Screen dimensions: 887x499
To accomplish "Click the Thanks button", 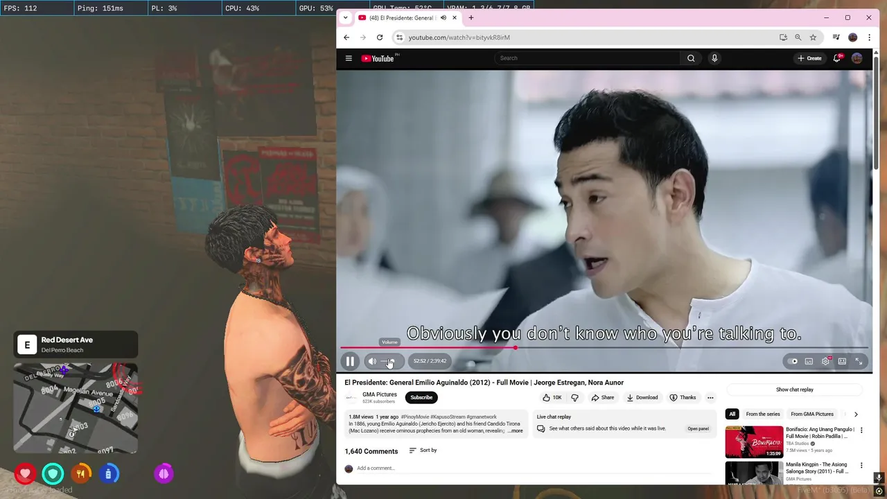I will point(683,398).
